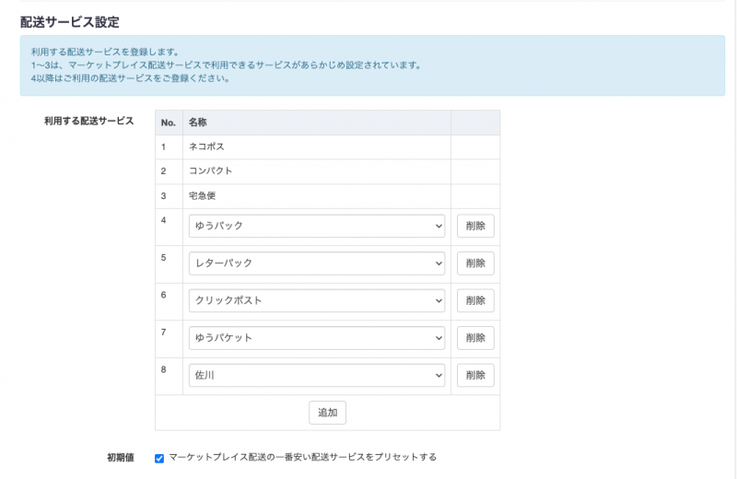This screenshot has width=737, height=479.
Task: Delete row 6 クリックポスト with 削除
Action: point(475,301)
